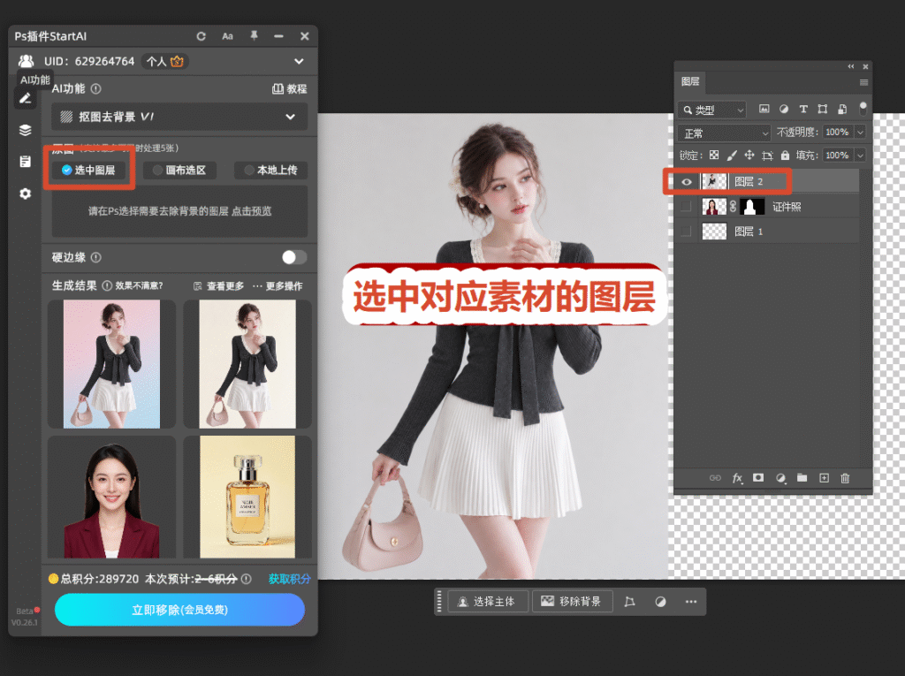Image resolution: width=905 pixels, height=676 pixels.
Task: Hide 图层 2 via eye icon
Action: (686, 182)
